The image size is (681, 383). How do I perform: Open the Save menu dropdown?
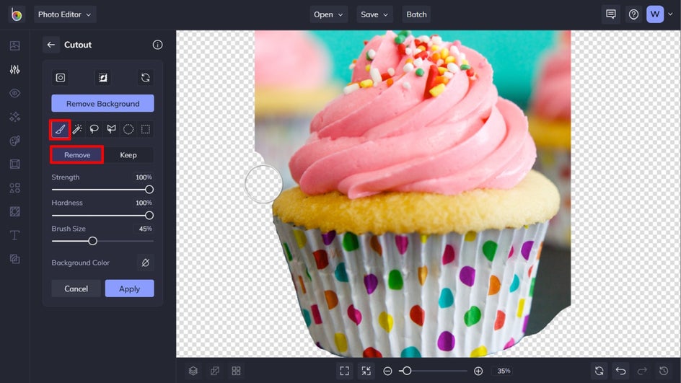[374, 14]
